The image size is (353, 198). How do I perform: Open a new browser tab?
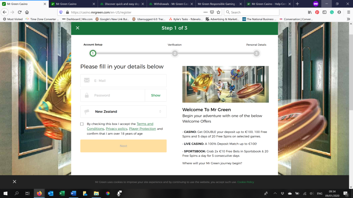(x=297, y=4)
